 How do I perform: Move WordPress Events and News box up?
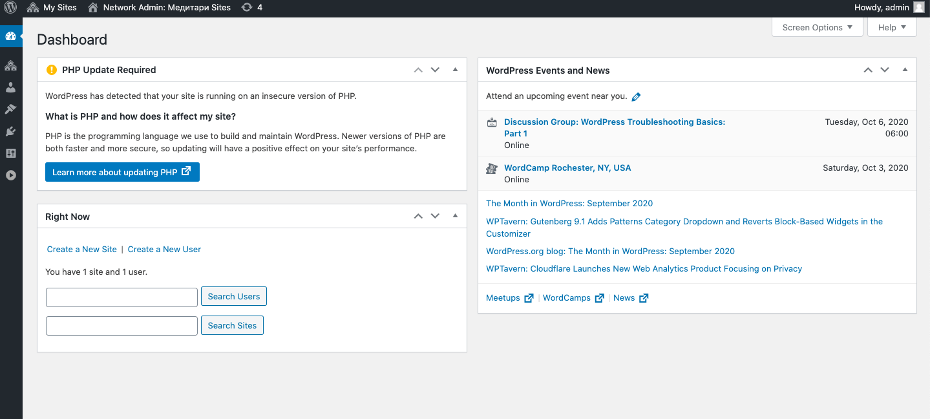coord(868,70)
